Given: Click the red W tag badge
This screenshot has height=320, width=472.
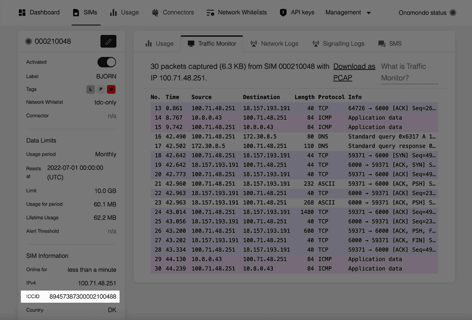Looking at the screenshot, I should click(x=111, y=89).
